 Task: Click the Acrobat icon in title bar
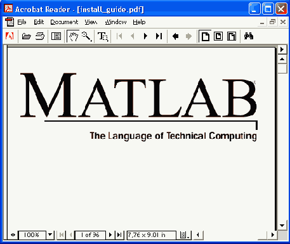pyautogui.click(x=8, y=9)
